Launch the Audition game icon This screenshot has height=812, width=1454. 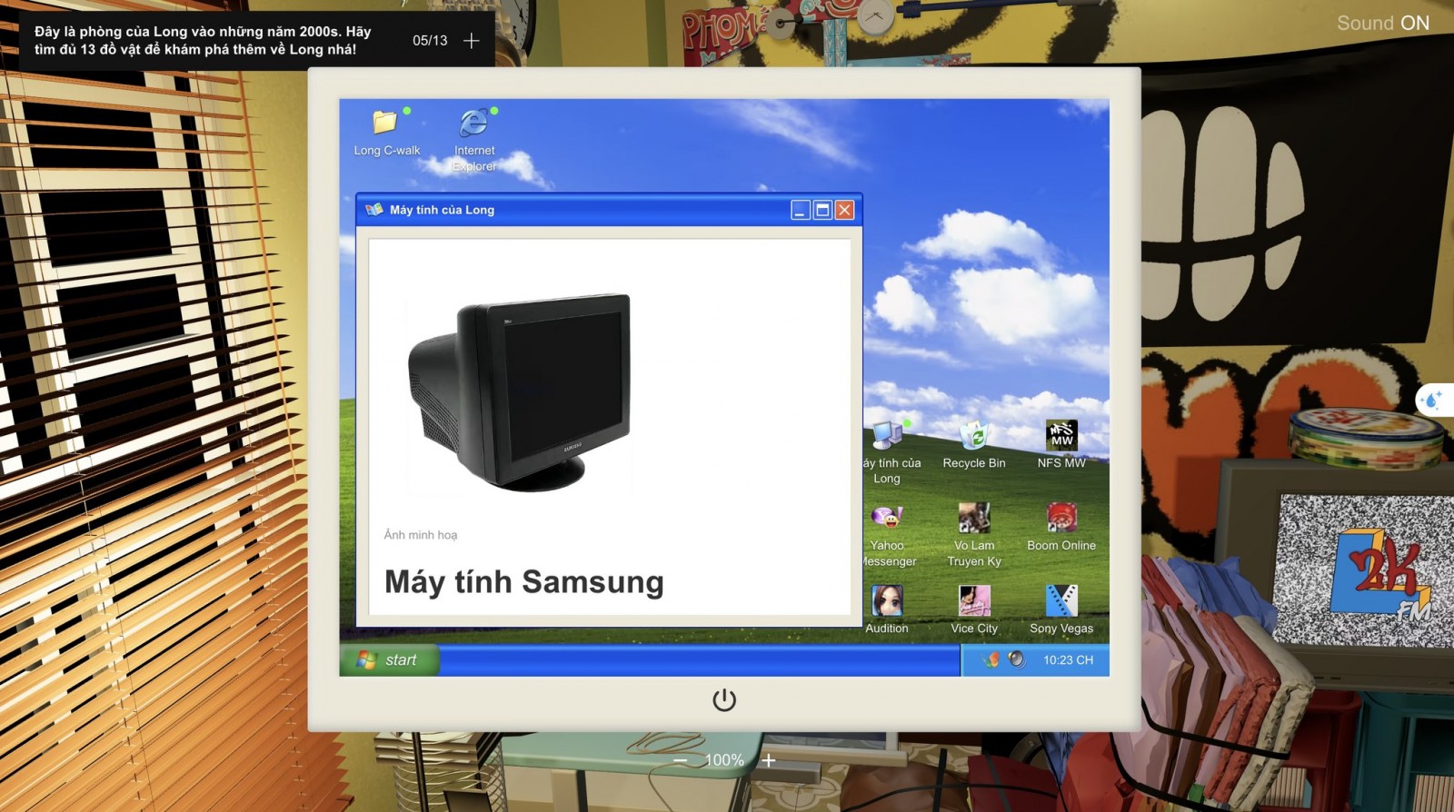(x=886, y=601)
